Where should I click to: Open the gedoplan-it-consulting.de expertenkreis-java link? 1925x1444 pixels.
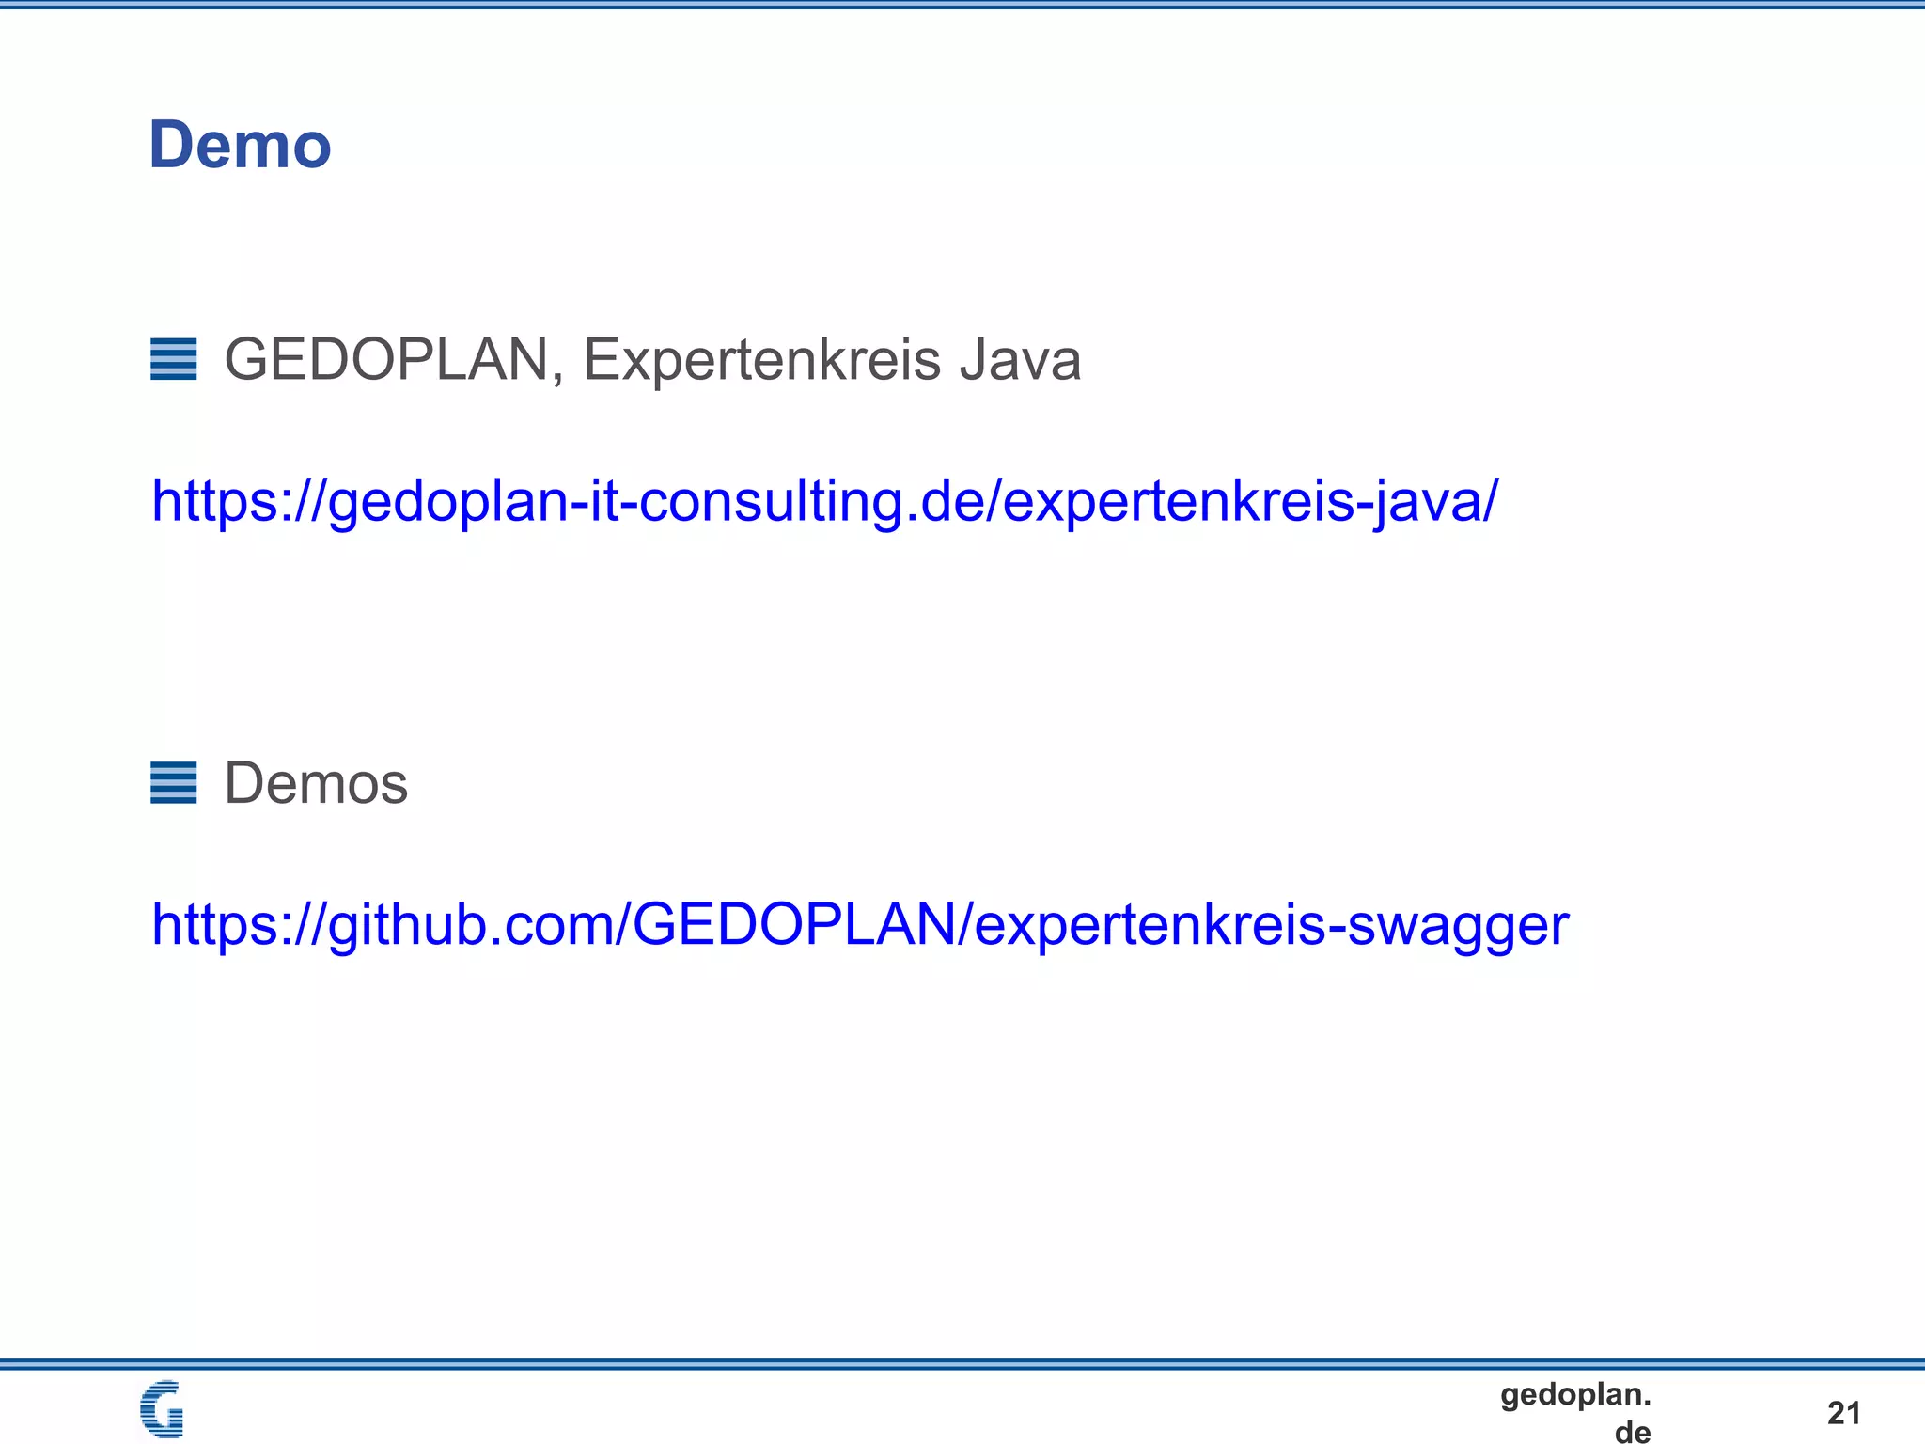point(824,501)
